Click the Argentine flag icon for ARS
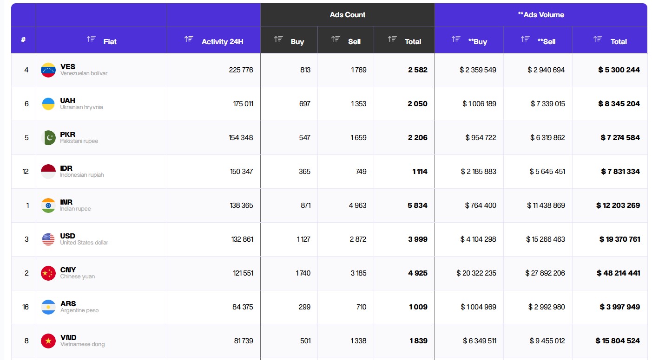The image size is (652, 360). point(48,307)
